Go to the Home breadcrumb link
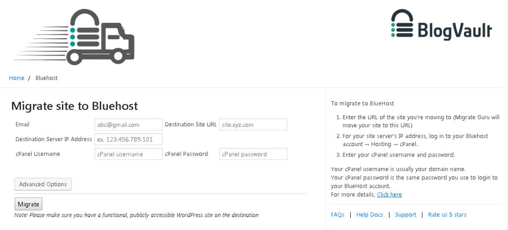This screenshot has height=230, width=508. click(16, 78)
